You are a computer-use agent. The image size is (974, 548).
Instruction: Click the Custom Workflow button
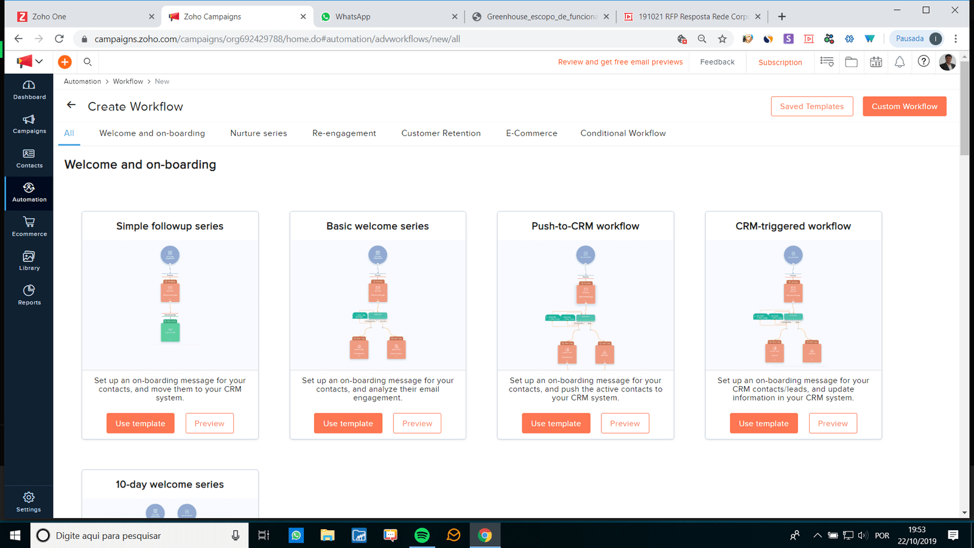[905, 106]
